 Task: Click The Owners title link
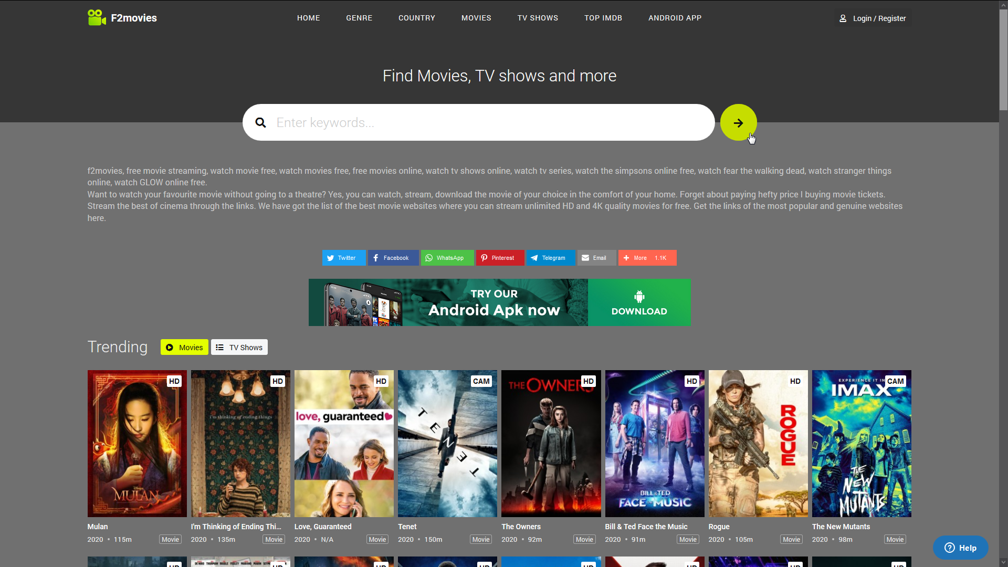(521, 527)
